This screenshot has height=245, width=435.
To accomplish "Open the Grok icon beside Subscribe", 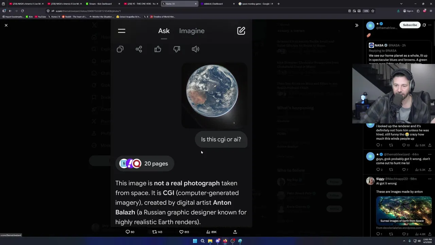I will pyautogui.click(x=424, y=25).
